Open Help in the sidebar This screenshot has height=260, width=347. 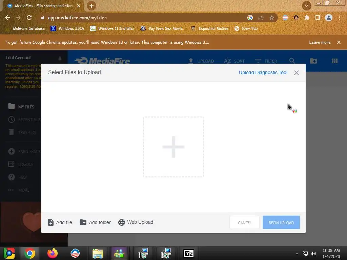click(x=18, y=177)
